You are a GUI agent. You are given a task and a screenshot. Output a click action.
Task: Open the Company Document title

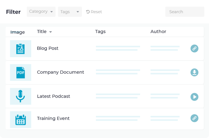[x=60, y=72]
